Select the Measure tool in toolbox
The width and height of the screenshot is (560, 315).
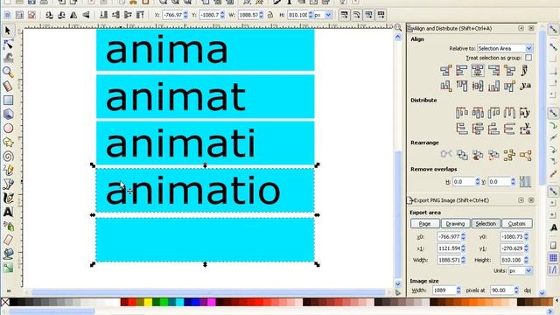(x=8, y=86)
